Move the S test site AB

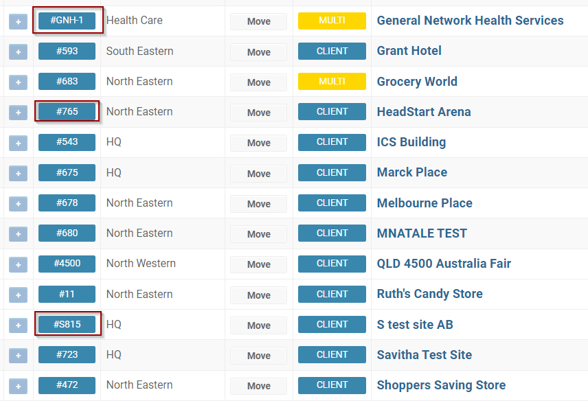(259, 325)
